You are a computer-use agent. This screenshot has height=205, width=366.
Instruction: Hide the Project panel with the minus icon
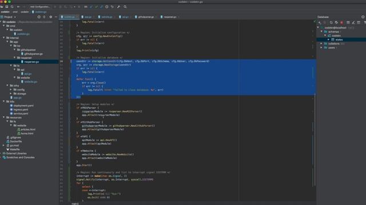(56, 17)
